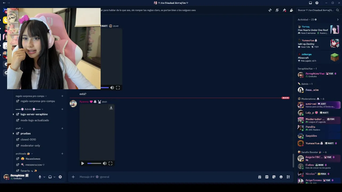The image size is (342, 192).
Task: Open the Threads icon in the channel header
Action: 270,10
